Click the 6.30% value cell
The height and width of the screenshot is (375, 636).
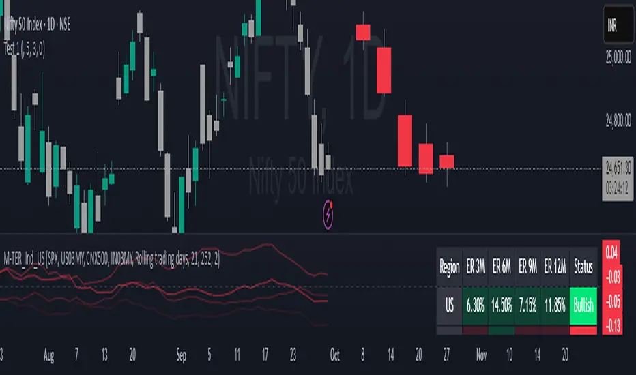tap(476, 305)
